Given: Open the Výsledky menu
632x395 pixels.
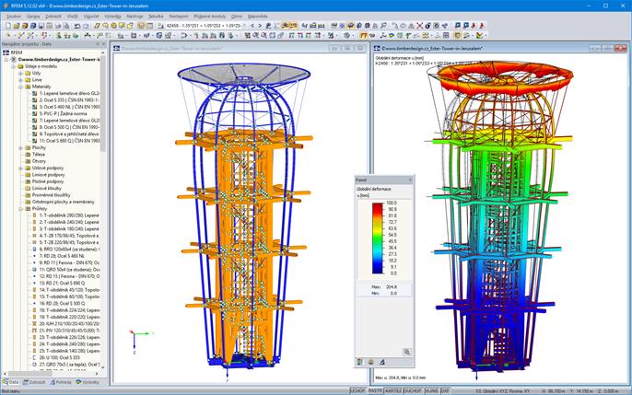Looking at the screenshot, I should [112, 17].
